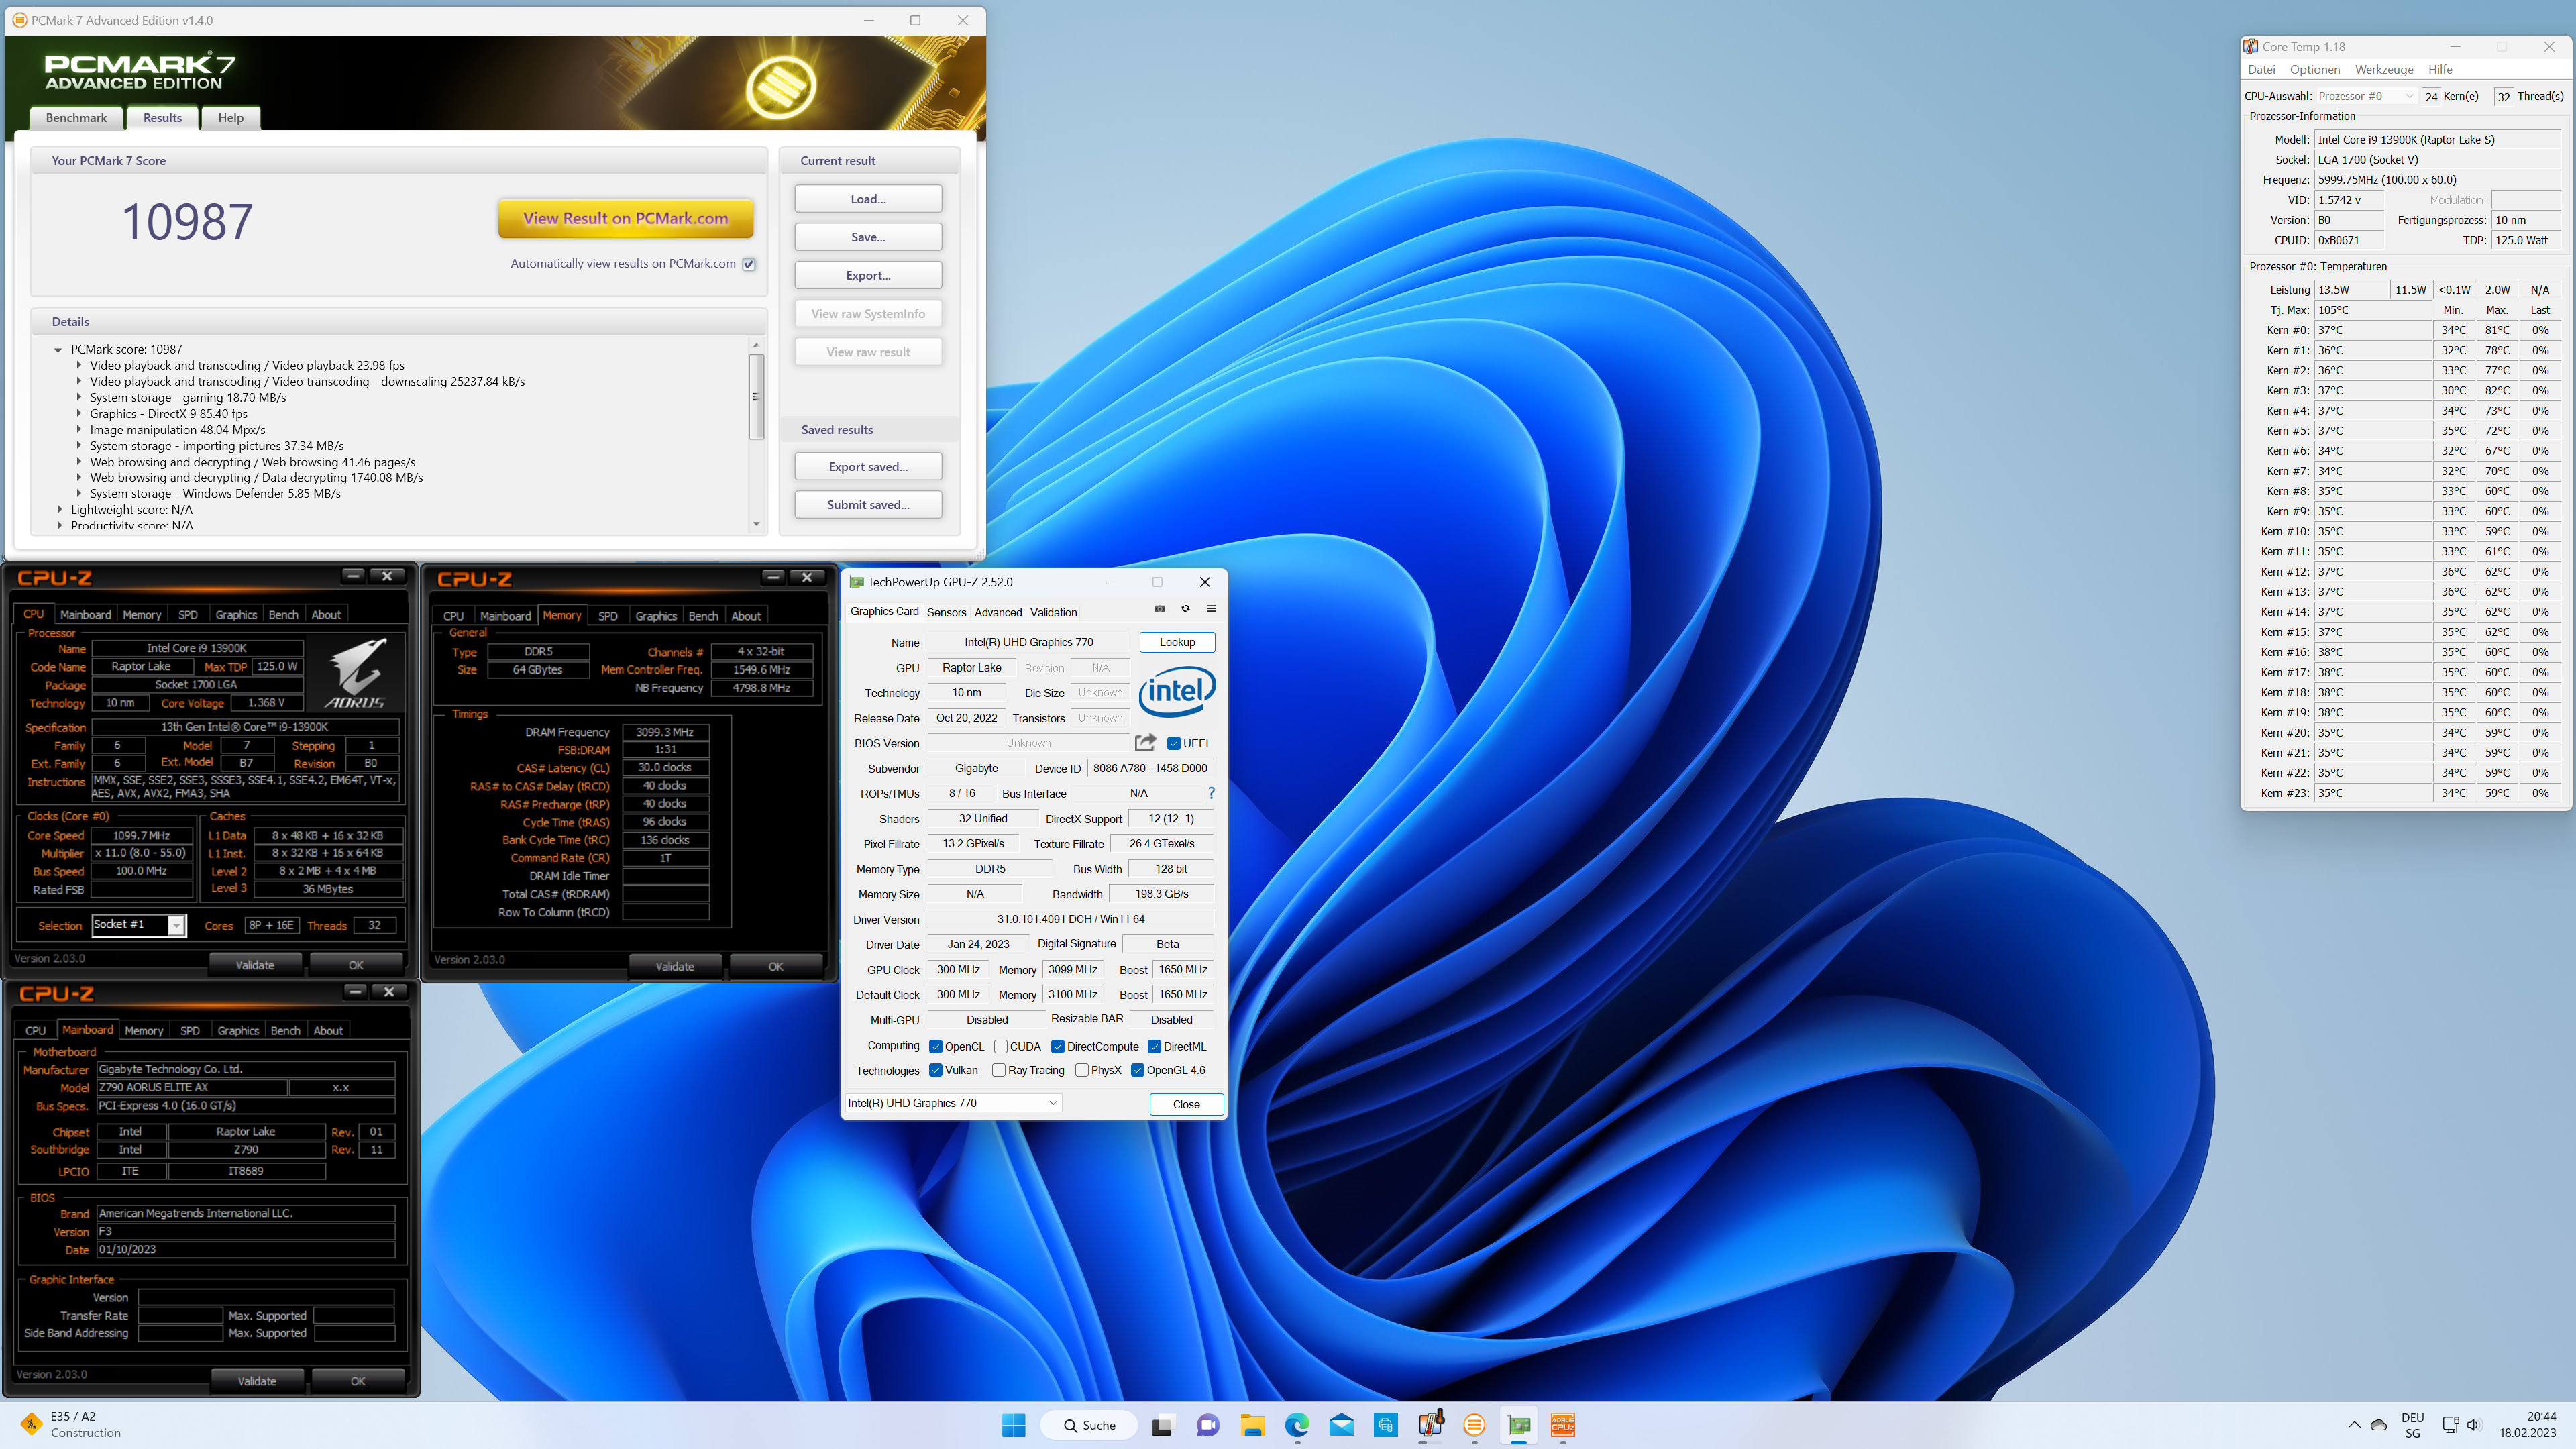Switch to Core Temp on the taskbar
The width and height of the screenshot is (2576, 1449).
coord(1431,1425)
